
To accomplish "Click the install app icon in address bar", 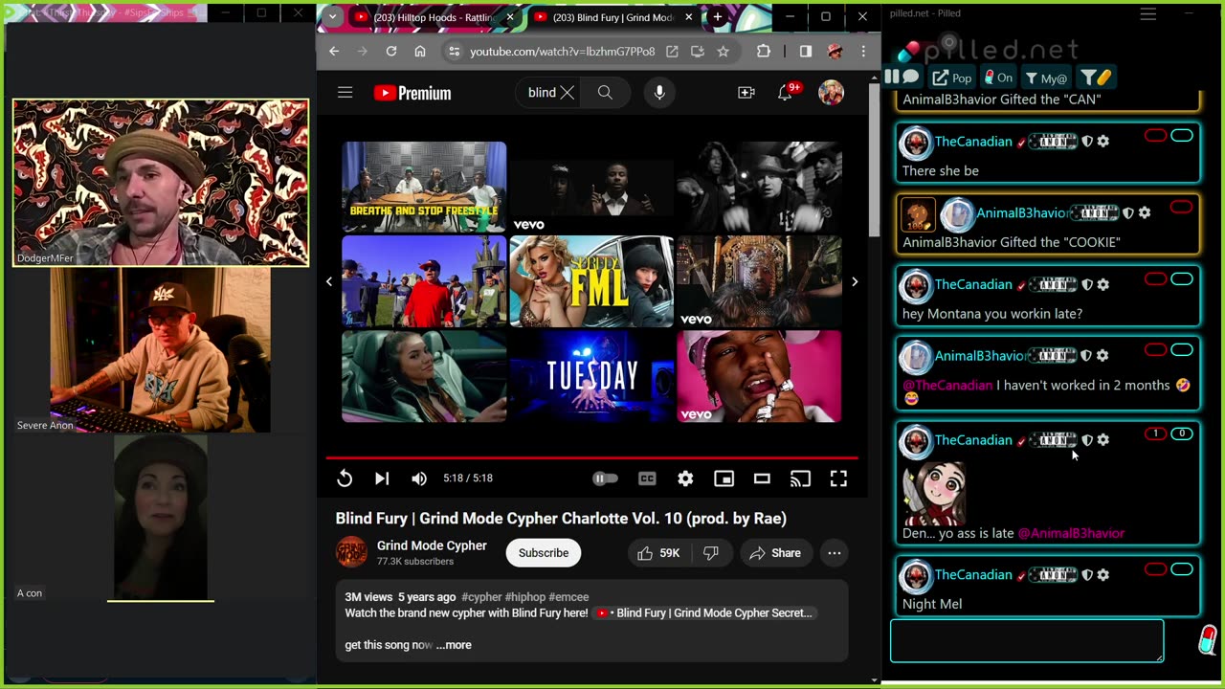I will (698, 52).
